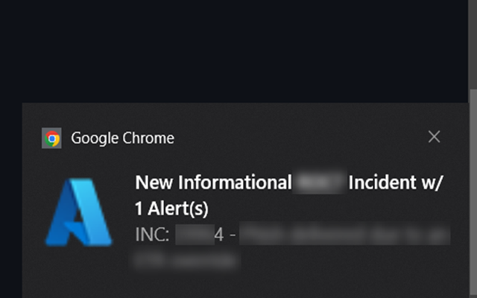Click the "INC:" incident number label
Image resolution: width=477 pixels, height=298 pixels.
(x=152, y=235)
